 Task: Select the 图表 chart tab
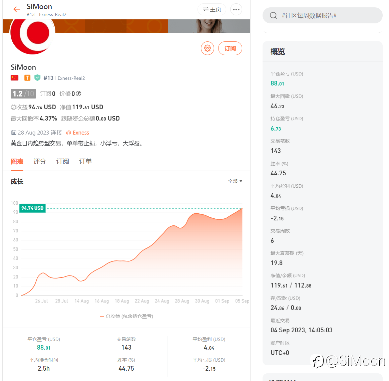17,161
